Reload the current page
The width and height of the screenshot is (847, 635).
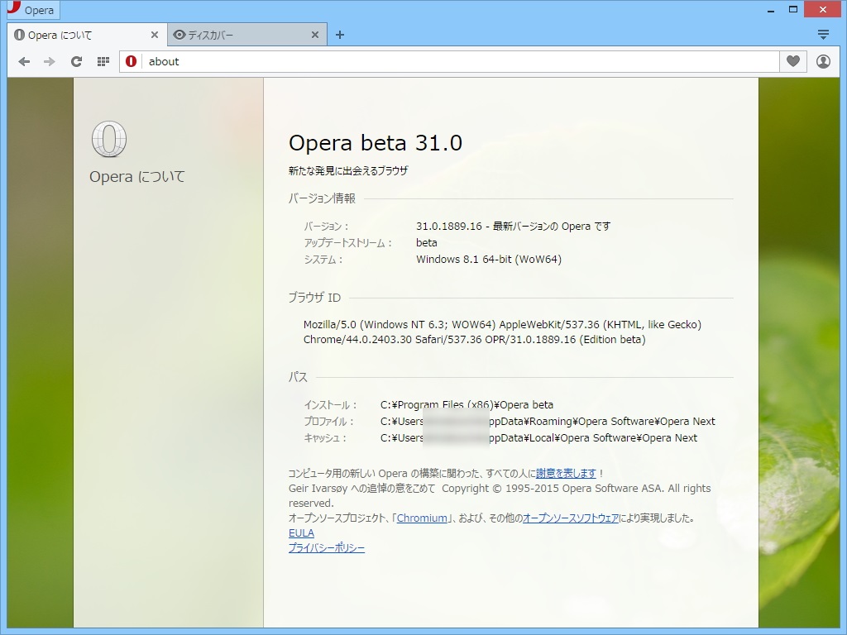click(76, 61)
